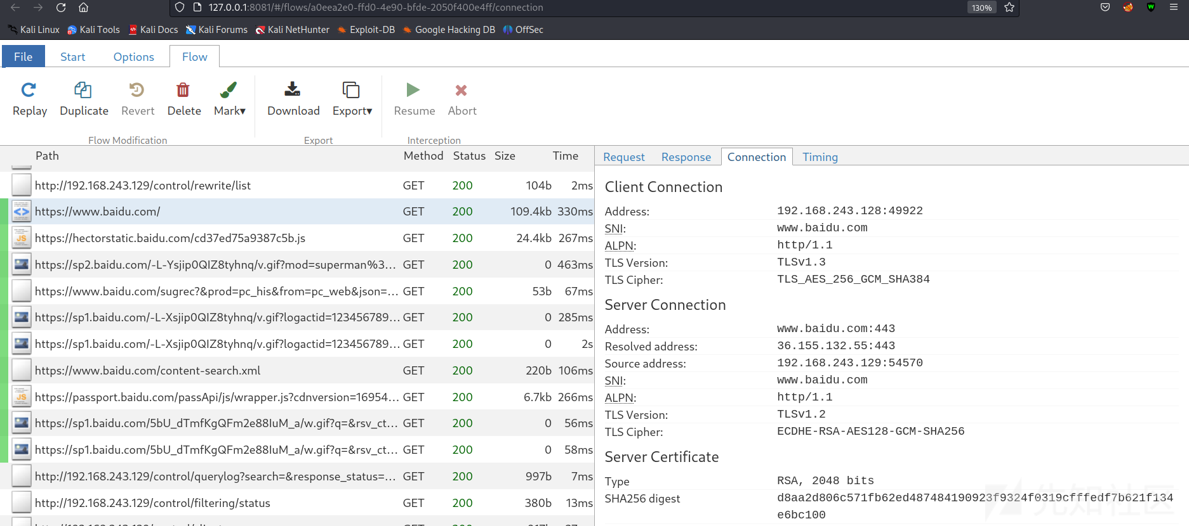
Task: Select the hectorstatic.baidu.com JS flow
Action: [x=170, y=238]
